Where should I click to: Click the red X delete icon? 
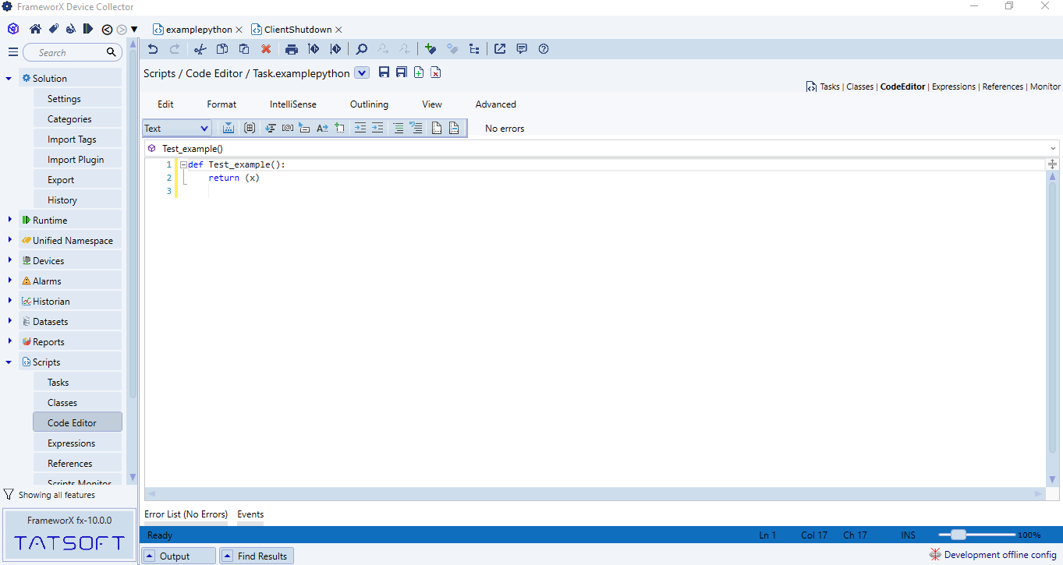pyautogui.click(x=266, y=49)
